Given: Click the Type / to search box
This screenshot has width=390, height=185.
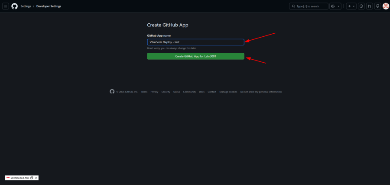Looking at the screenshot, I should coord(309,6).
